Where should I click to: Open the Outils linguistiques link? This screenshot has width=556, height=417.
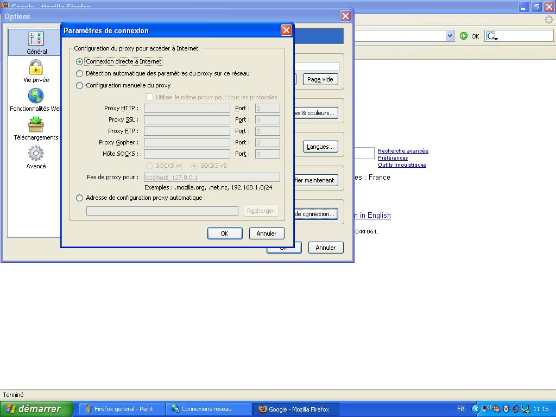pos(402,165)
